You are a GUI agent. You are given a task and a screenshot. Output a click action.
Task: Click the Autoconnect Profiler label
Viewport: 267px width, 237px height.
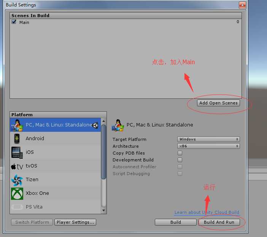pyautogui.click(x=134, y=167)
